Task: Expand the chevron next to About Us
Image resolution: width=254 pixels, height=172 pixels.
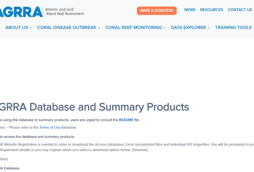Action: coord(31,28)
